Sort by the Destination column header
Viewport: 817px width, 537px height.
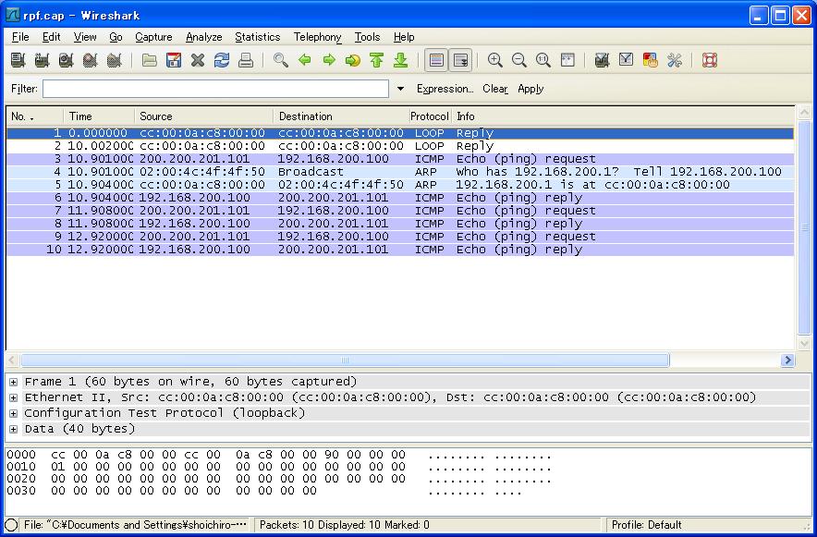tap(341, 116)
